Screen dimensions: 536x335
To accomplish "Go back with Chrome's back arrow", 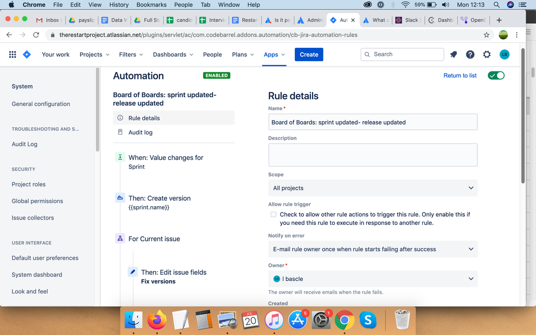I will click(9, 35).
